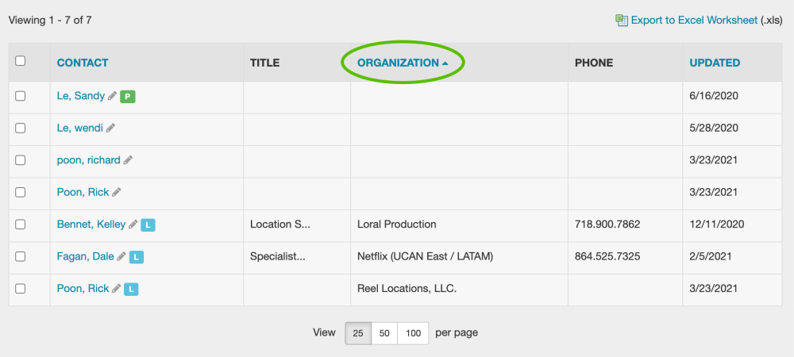Click the Excel spreadsheet export icon
Image resolution: width=794 pixels, height=357 pixels.
(x=622, y=20)
